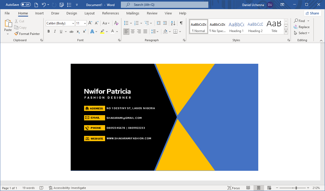This screenshot has height=191, width=325.
Task: Open Accessibility checker in status bar
Action: (x=67, y=188)
